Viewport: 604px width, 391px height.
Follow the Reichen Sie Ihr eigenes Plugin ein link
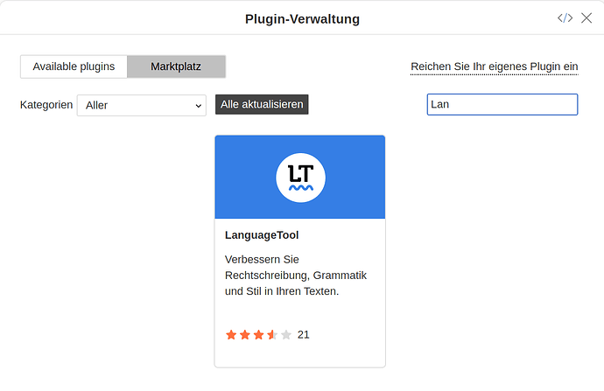click(x=495, y=66)
